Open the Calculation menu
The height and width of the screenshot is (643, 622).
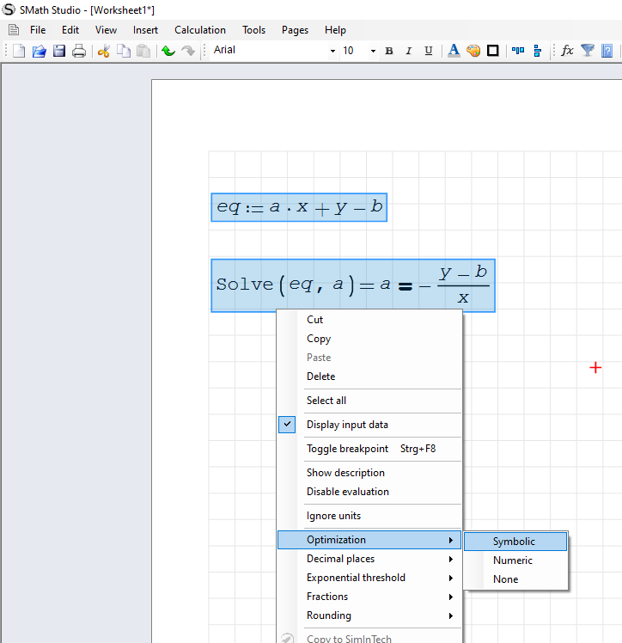pos(200,30)
